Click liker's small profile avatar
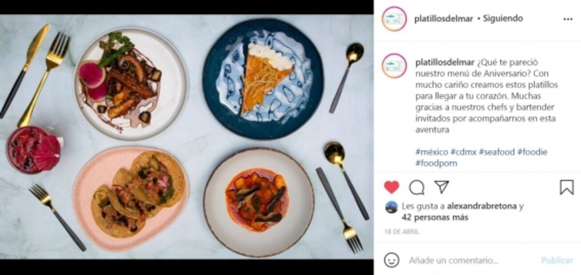581x275 pixels. point(391,207)
